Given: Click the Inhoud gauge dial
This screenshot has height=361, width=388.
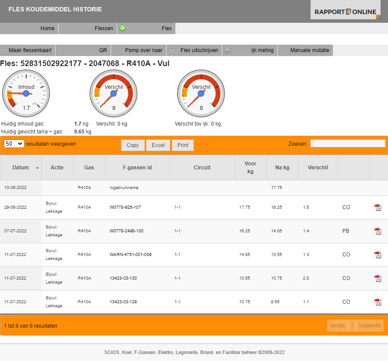Looking at the screenshot, I should 26,94.
